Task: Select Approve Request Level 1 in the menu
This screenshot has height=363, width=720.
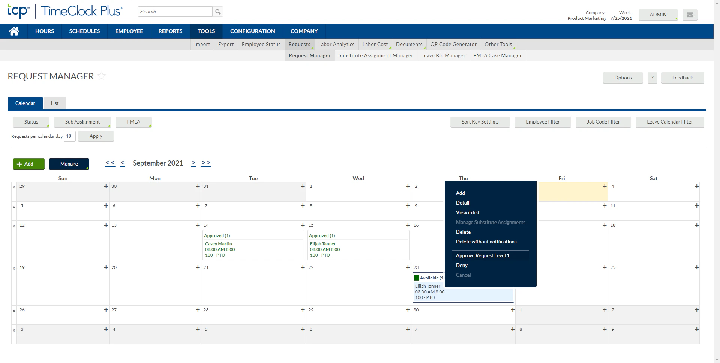Action: click(483, 255)
